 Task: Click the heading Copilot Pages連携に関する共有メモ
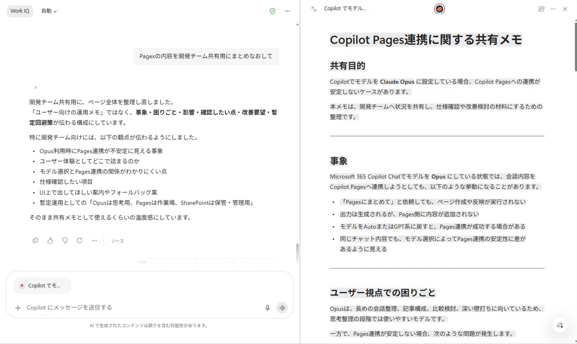click(x=426, y=39)
